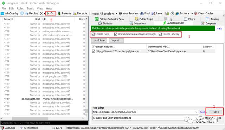Click the Add Rule button
225x130 pixels.
[x=99, y=41]
